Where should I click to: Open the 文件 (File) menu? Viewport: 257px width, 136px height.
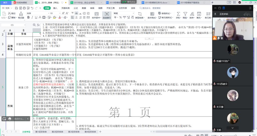(8, 8)
